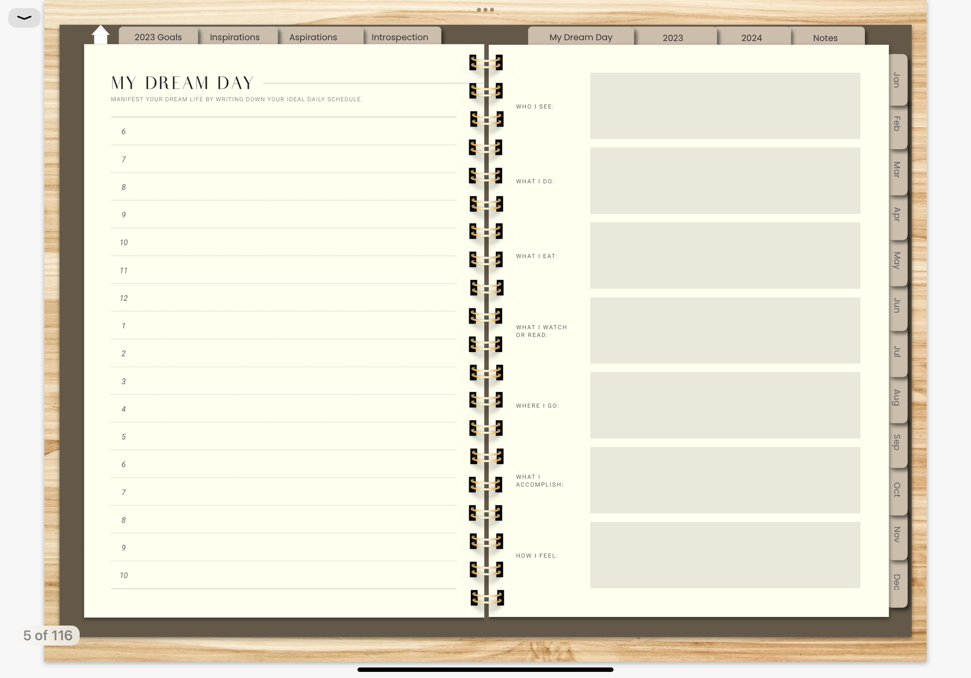
Task: Jump to the 2024 tab
Action: click(751, 37)
